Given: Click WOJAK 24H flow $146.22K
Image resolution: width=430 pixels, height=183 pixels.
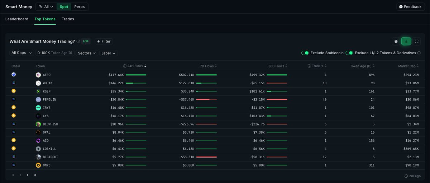Looking at the screenshot, I should 116,83.
